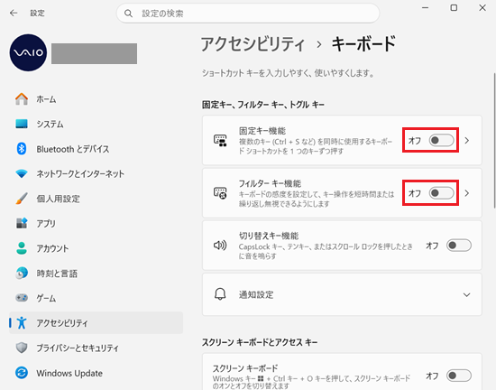The height and width of the screenshot is (390, 496).
Task: Select アクセシビリティ in the sidebar
Action: pyautogui.click(x=96, y=323)
